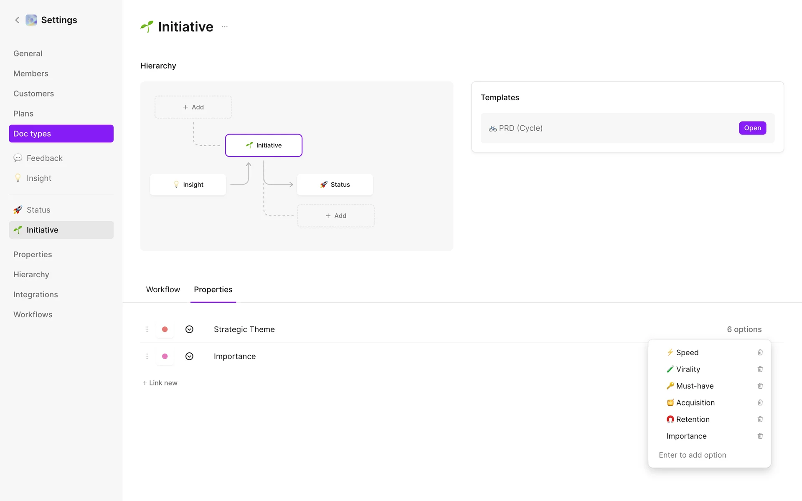
Task: Click the trash icon beside Retention
Action: (x=760, y=419)
